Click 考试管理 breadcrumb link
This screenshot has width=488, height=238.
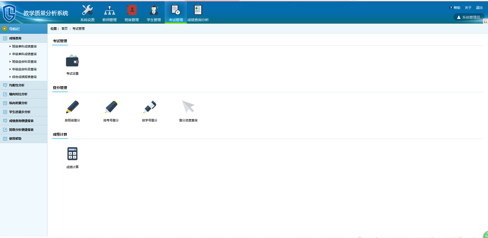click(79, 29)
